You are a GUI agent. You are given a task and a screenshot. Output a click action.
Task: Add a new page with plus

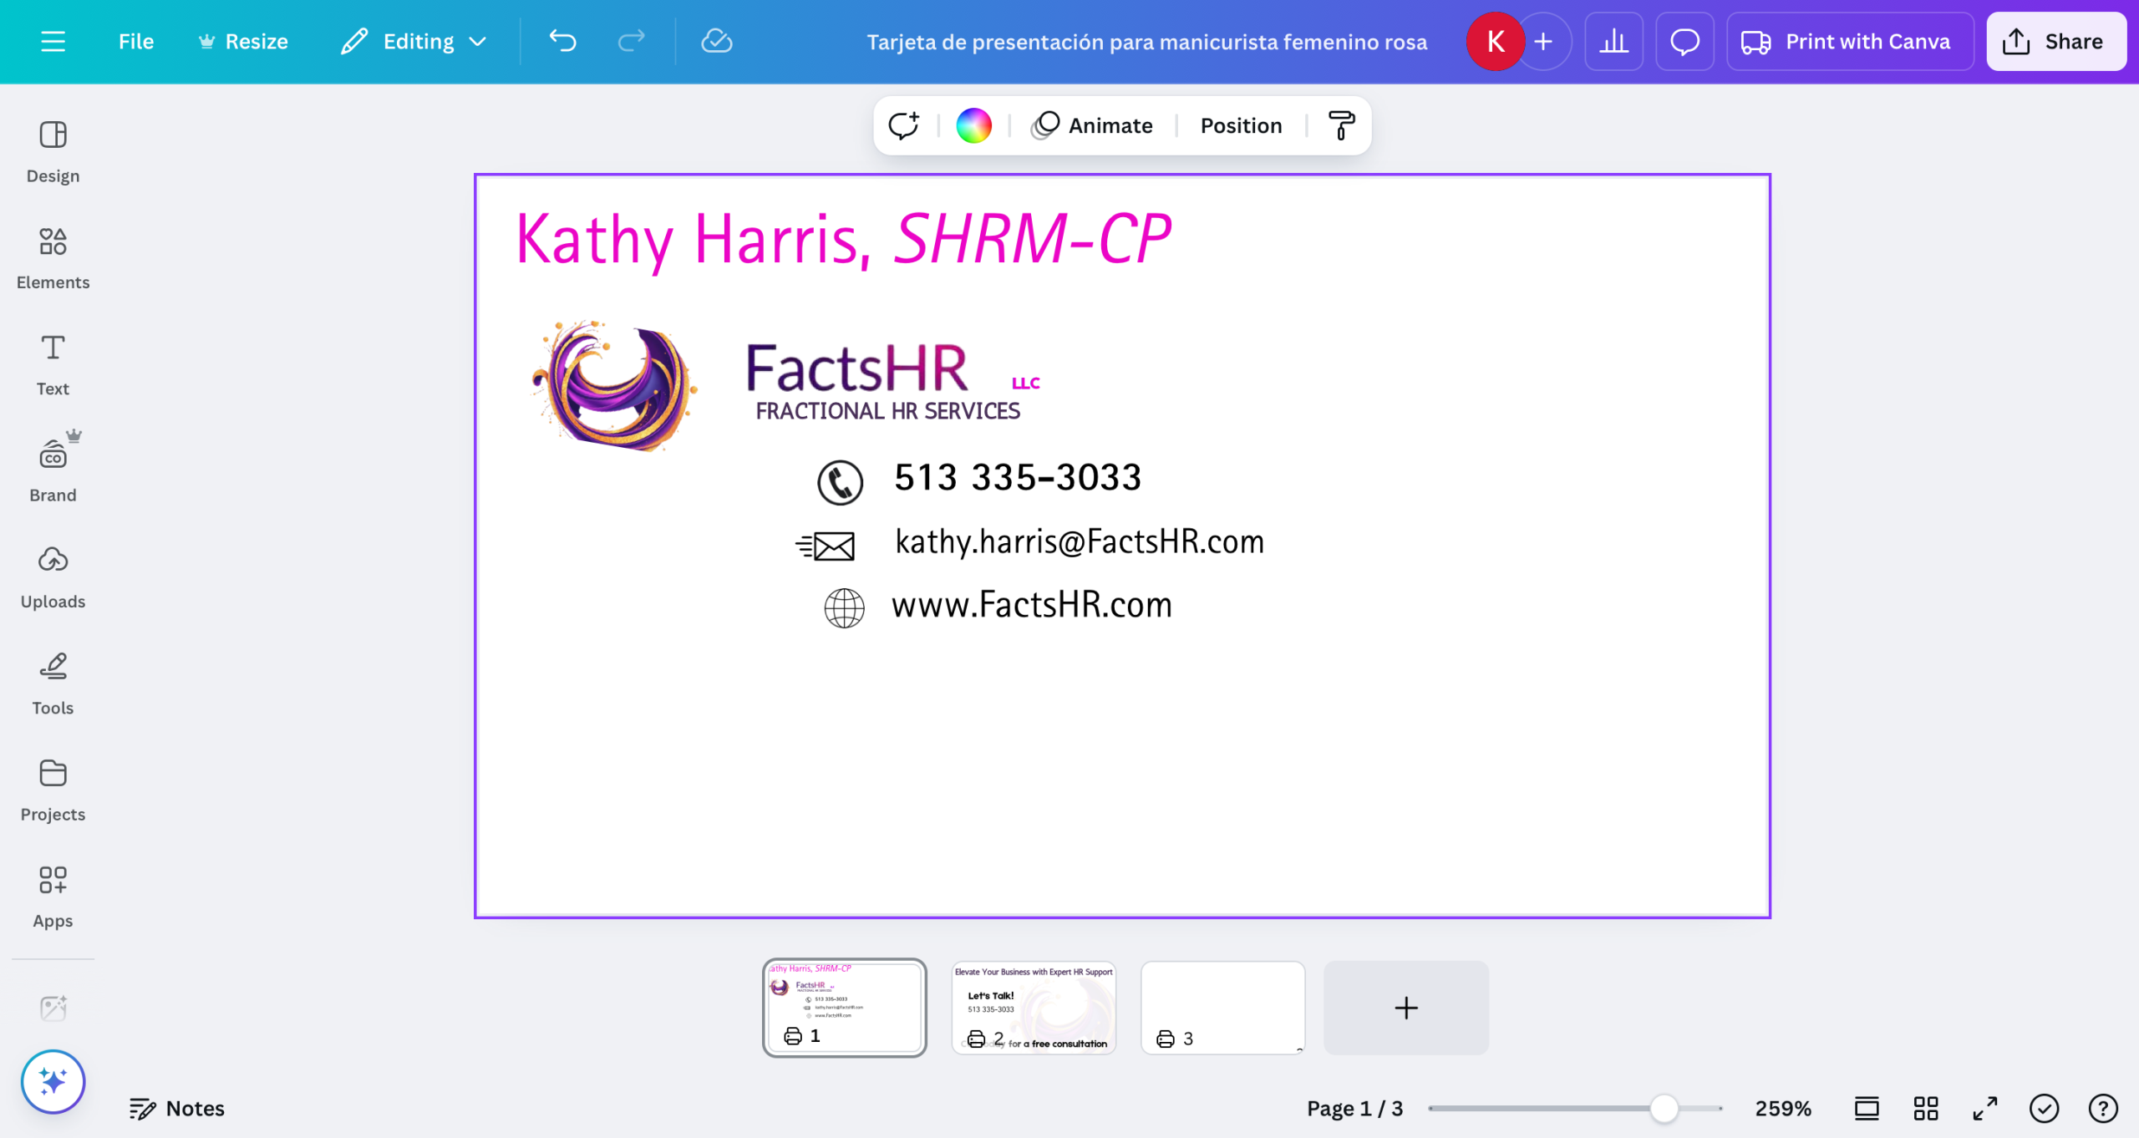1406,1007
